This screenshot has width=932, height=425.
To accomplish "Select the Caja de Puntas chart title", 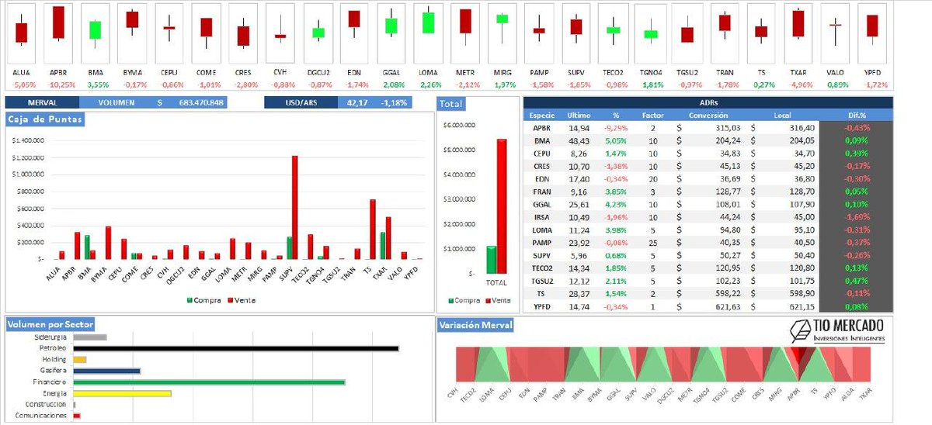I will tap(44, 119).
